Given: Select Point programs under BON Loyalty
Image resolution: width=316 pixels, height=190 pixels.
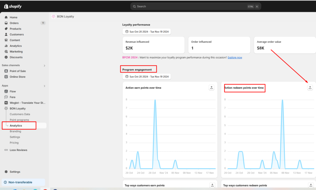Looking at the screenshot, I should pyautogui.click(x=19, y=120).
